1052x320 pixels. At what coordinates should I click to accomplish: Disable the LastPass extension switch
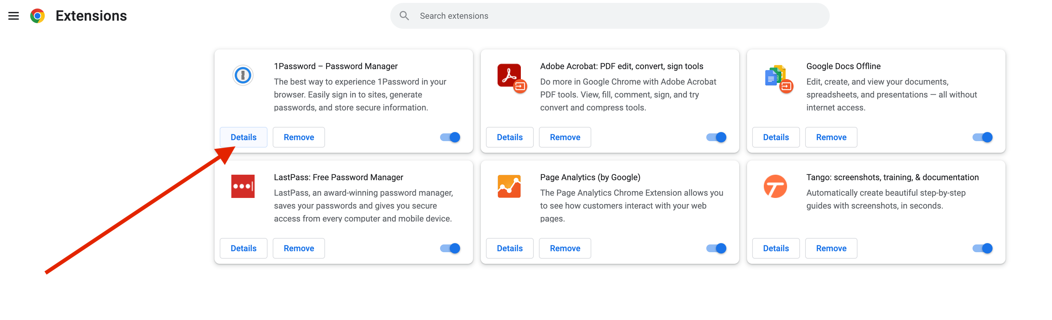click(x=450, y=249)
